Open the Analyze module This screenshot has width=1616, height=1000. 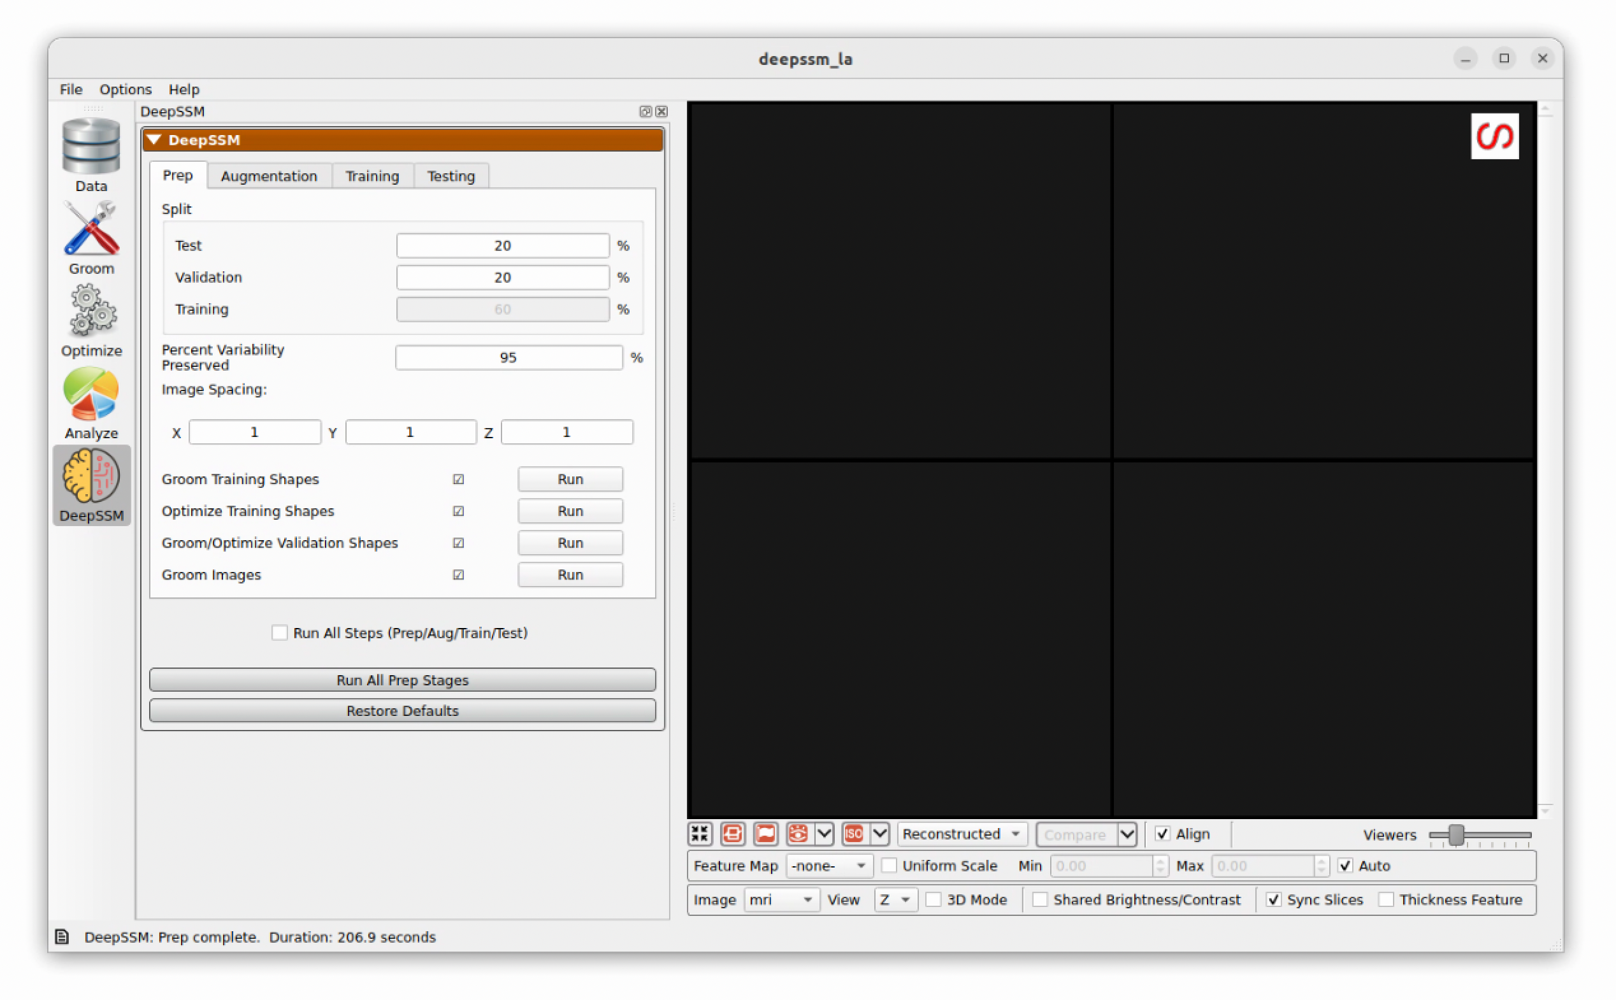(x=91, y=403)
